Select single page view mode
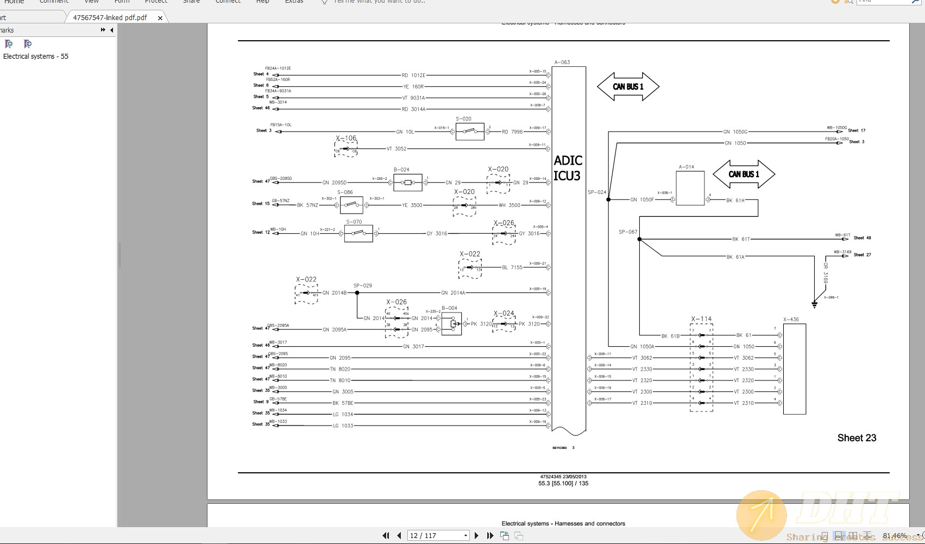 click(x=825, y=535)
